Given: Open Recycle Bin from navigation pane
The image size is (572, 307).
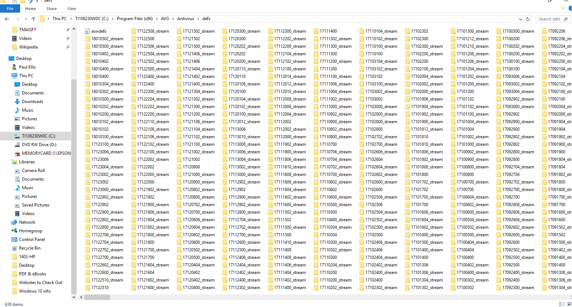Looking at the screenshot, I should [29, 248].
